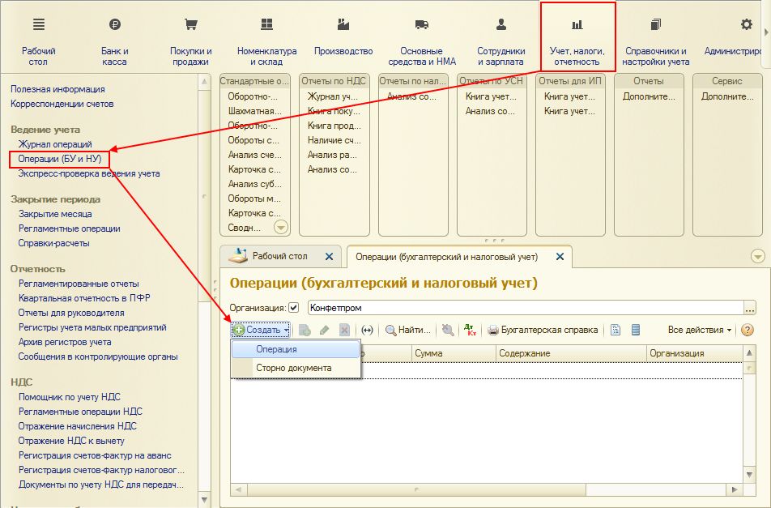
Task: Open Шахматная... report in Стандартные отчеты
Action: point(254,111)
